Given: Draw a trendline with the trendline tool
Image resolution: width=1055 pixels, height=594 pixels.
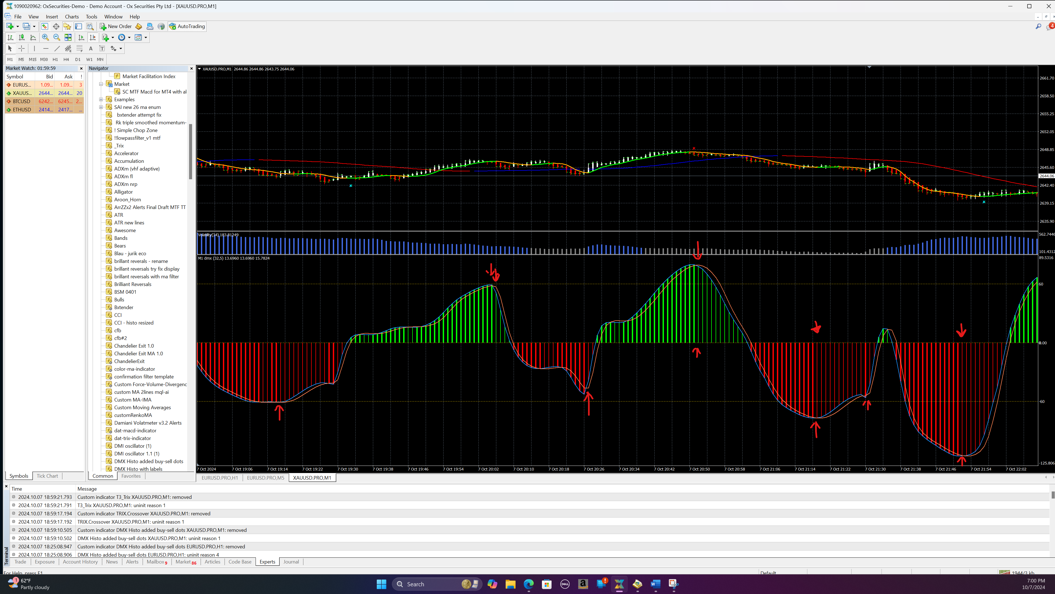Looking at the screenshot, I should (x=57, y=48).
